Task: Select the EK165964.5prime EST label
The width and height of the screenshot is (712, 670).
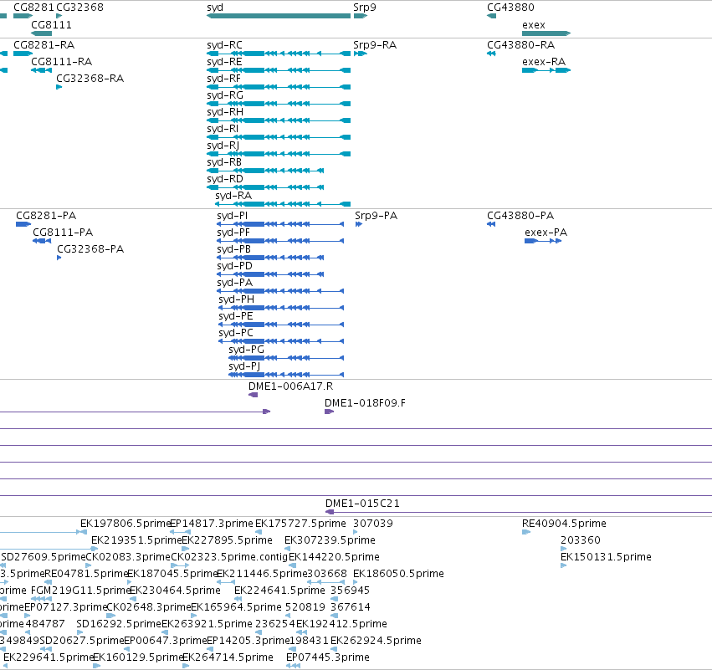Action: [237, 607]
